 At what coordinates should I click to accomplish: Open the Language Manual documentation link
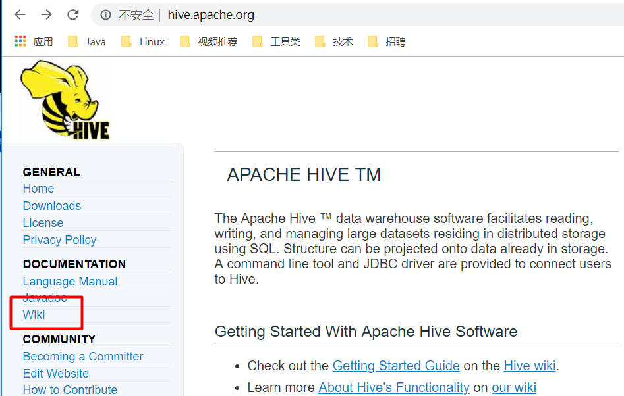coord(70,282)
